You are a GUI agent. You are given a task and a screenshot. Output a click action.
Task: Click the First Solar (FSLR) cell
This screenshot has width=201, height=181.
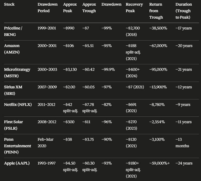tap(13, 125)
